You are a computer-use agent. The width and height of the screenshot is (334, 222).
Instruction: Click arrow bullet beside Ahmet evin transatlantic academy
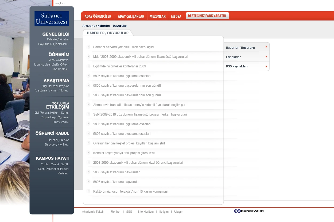(x=88, y=105)
